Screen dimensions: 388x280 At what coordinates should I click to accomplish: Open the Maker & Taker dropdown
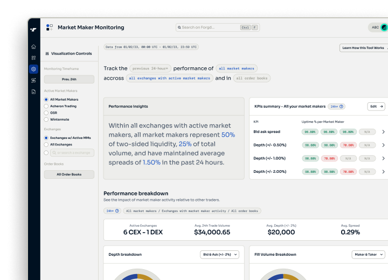[x=368, y=254]
